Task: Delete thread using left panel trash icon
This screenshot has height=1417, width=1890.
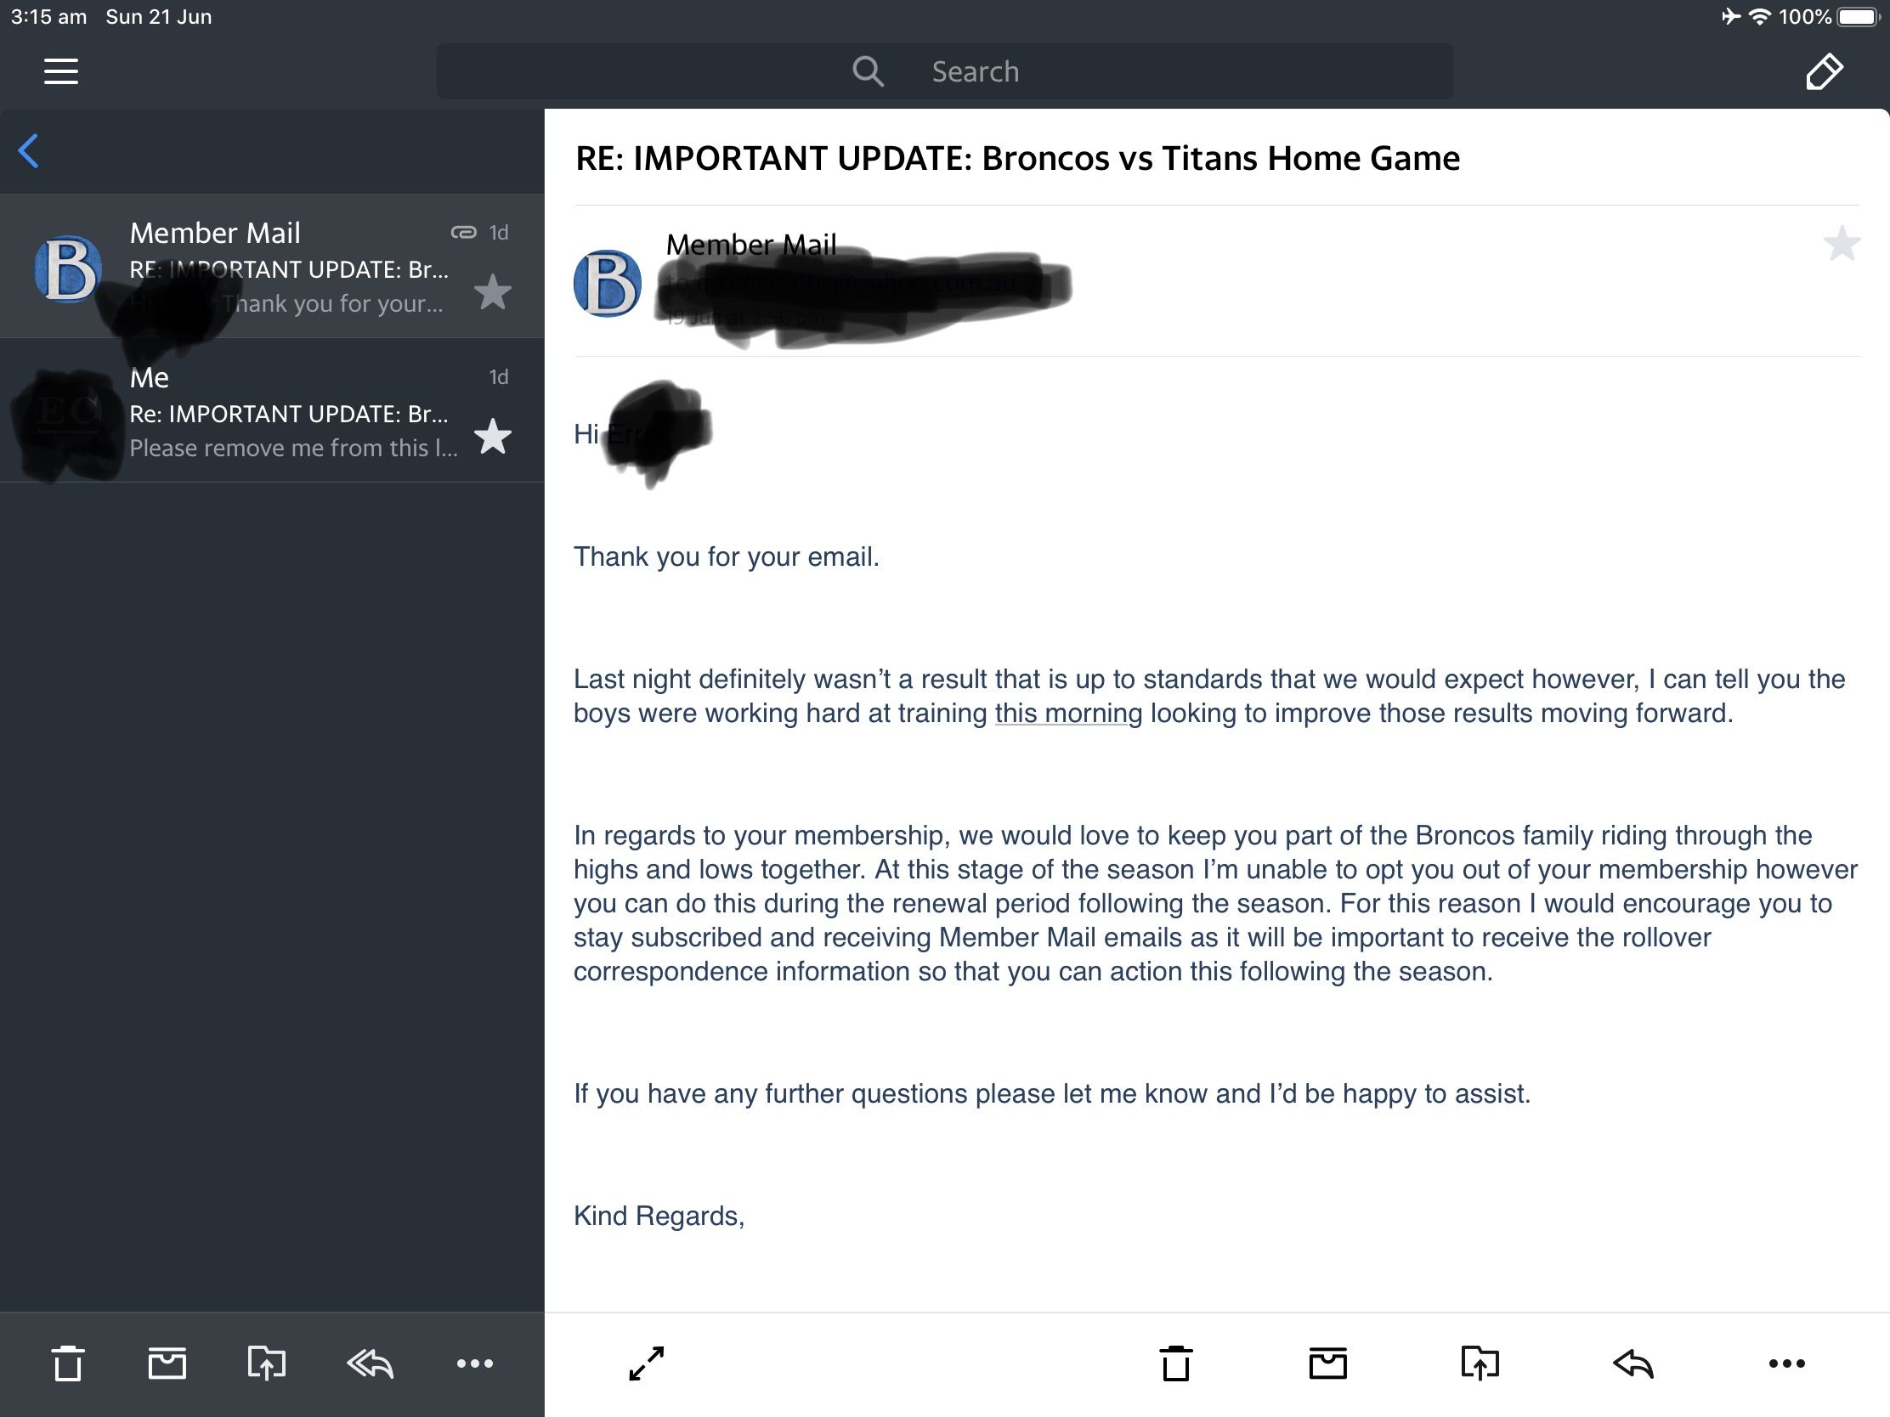Action: (67, 1363)
